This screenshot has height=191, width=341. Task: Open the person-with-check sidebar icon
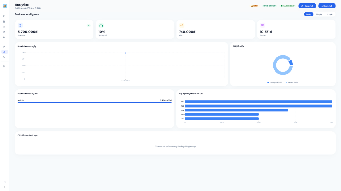4,37
